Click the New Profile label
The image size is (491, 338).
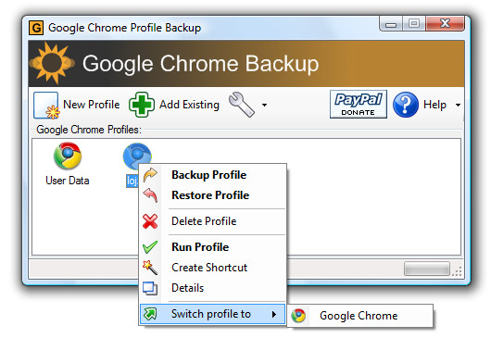click(x=92, y=105)
